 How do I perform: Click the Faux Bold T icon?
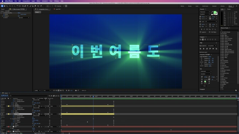tap(201, 29)
